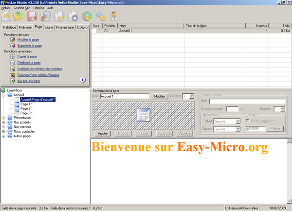
Task: Click the Espace occupé percentage field
Action: coord(233,109)
